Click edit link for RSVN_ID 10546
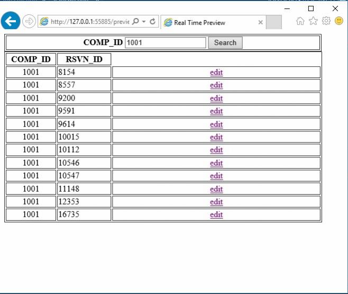Screen dimensions: 348x294 [x=216, y=163]
